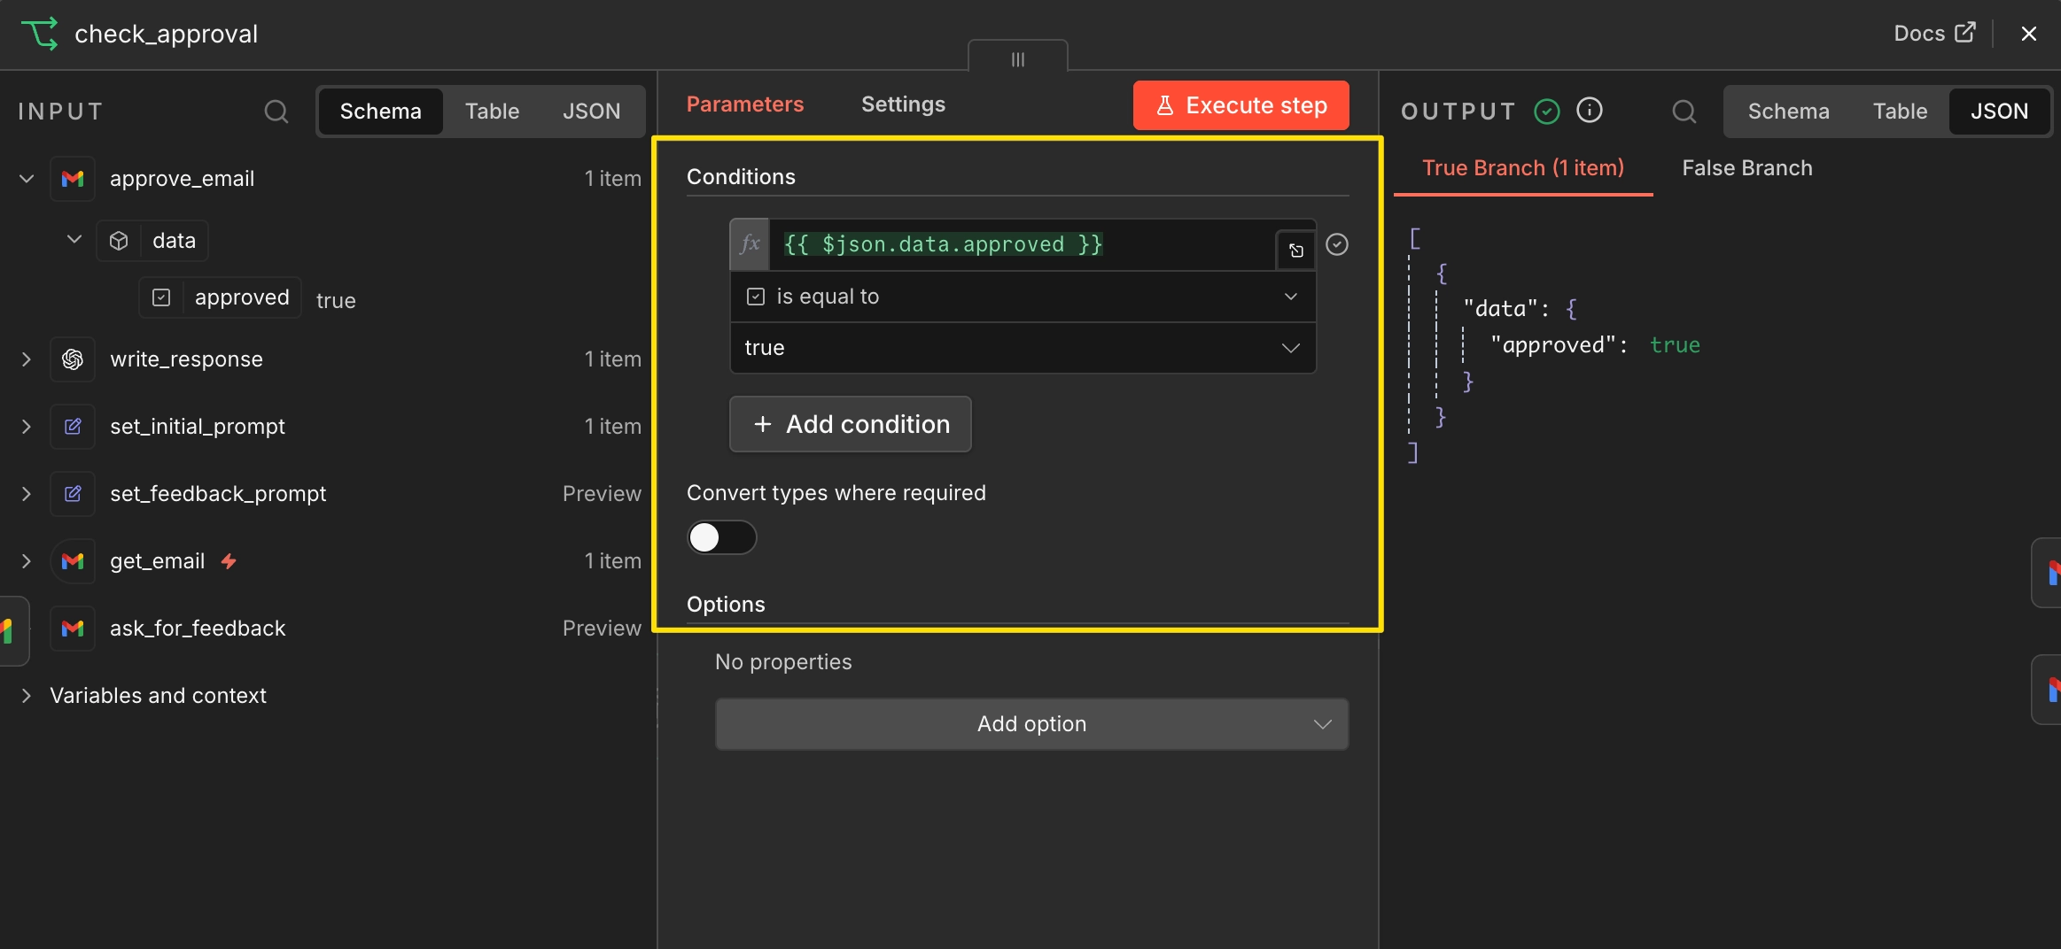The image size is (2061, 949).
Task: Click the edit icon for set_initial_prompt
Action: (x=73, y=427)
